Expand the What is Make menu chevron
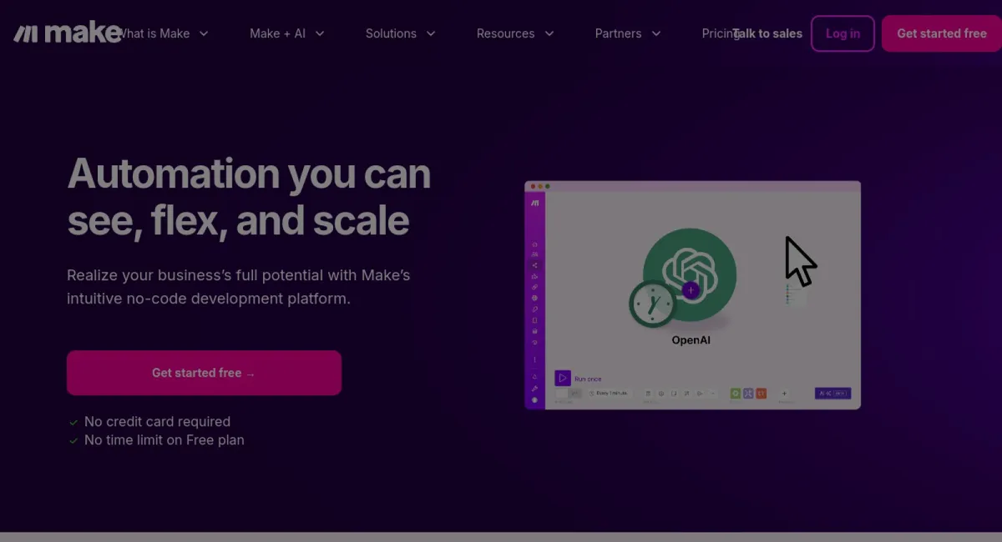The image size is (1002, 542). click(204, 33)
